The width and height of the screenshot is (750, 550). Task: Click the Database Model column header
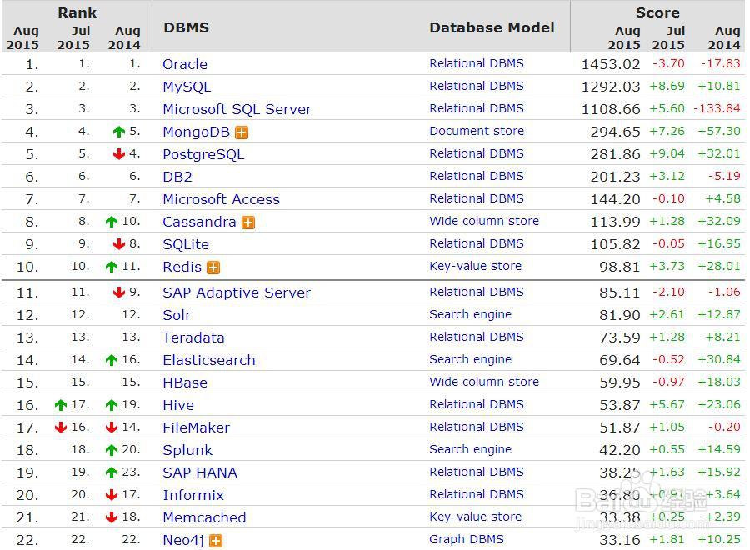click(x=492, y=27)
